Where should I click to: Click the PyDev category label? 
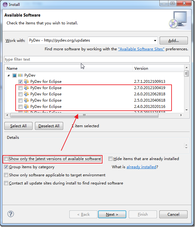30,75
